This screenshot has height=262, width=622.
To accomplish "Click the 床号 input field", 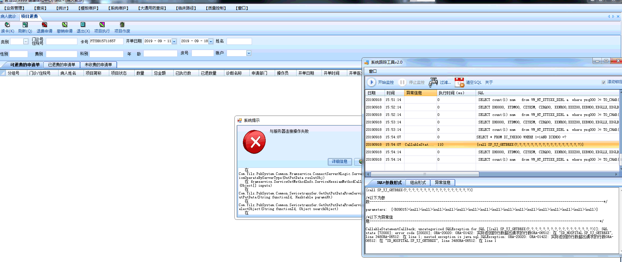I will [202, 53].
